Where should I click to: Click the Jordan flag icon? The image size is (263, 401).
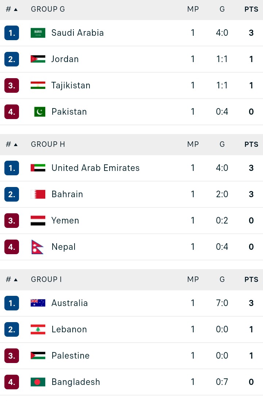coord(38,59)
